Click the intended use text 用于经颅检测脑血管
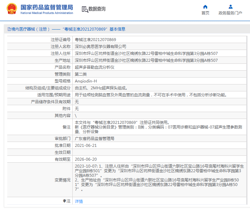 (151, 95)
